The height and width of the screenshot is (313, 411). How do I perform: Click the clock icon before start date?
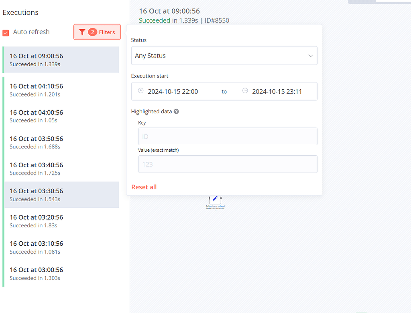[140, 91]
